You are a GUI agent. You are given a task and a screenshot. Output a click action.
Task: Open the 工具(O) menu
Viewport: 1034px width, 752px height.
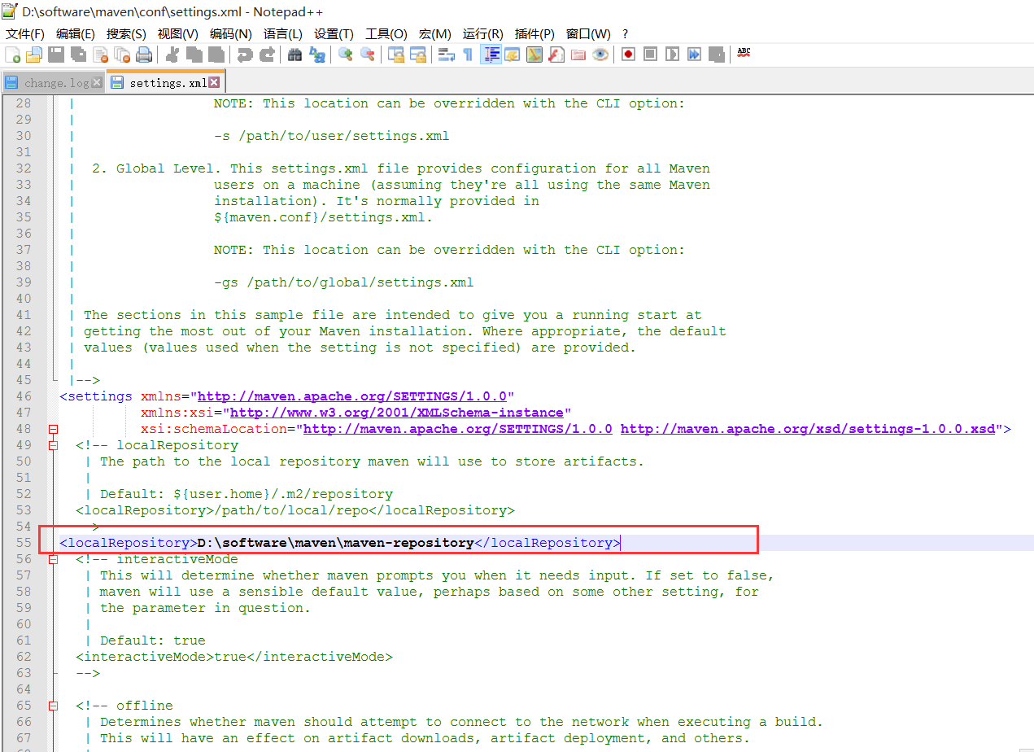click(x=386, y=33)
